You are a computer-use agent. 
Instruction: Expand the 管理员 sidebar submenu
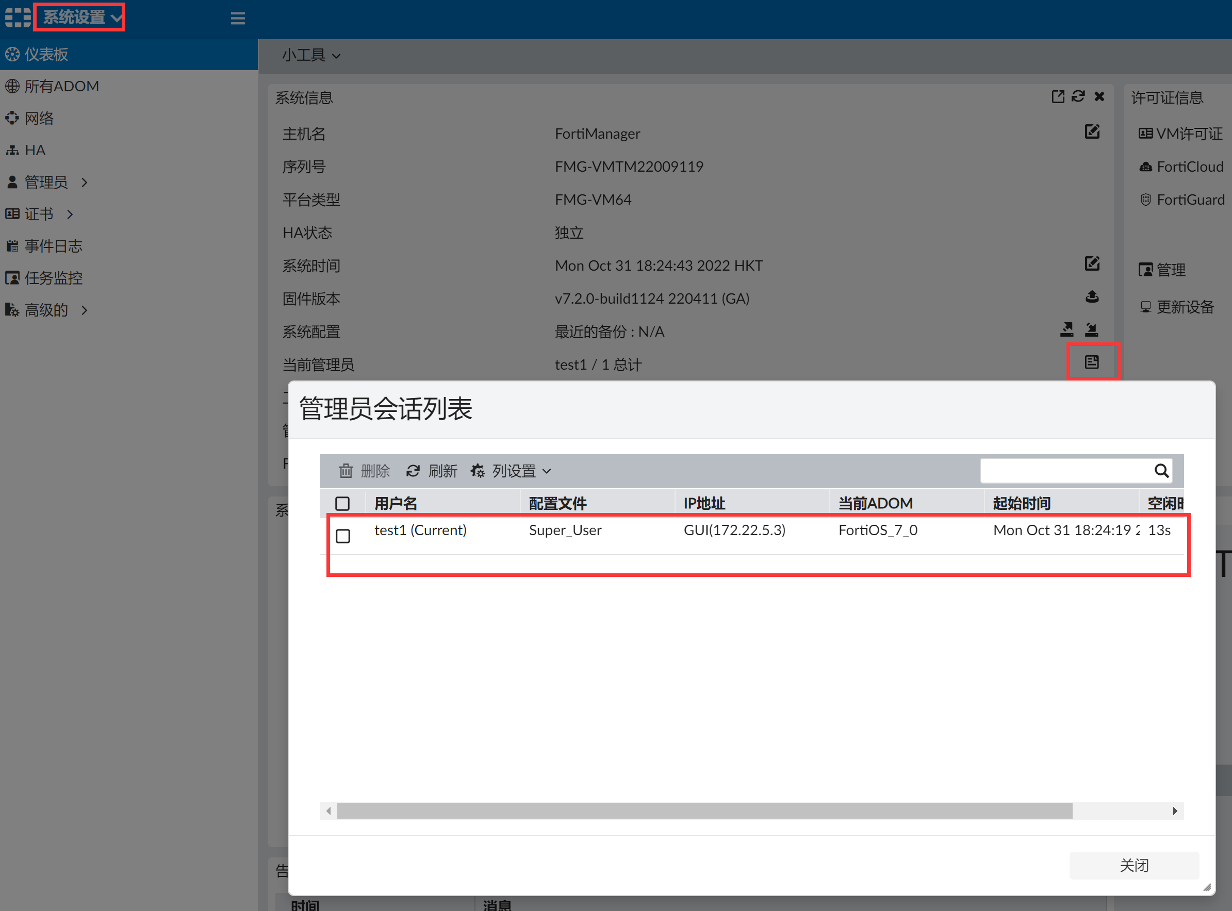point(46,182)
